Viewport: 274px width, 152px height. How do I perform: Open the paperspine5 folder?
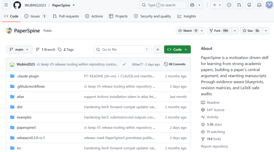[26, 128]
